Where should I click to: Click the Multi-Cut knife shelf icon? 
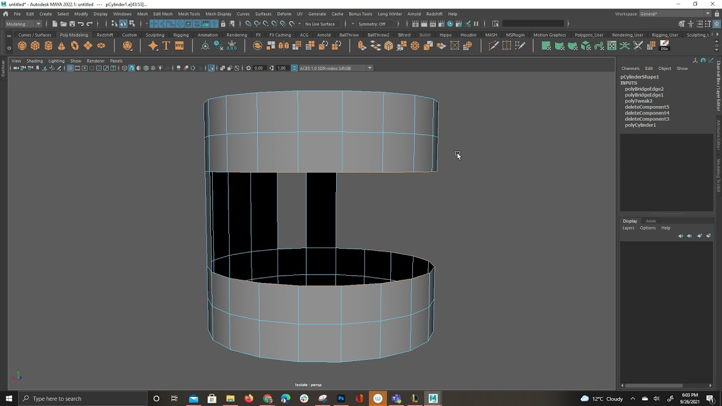(x=494, y=46)
